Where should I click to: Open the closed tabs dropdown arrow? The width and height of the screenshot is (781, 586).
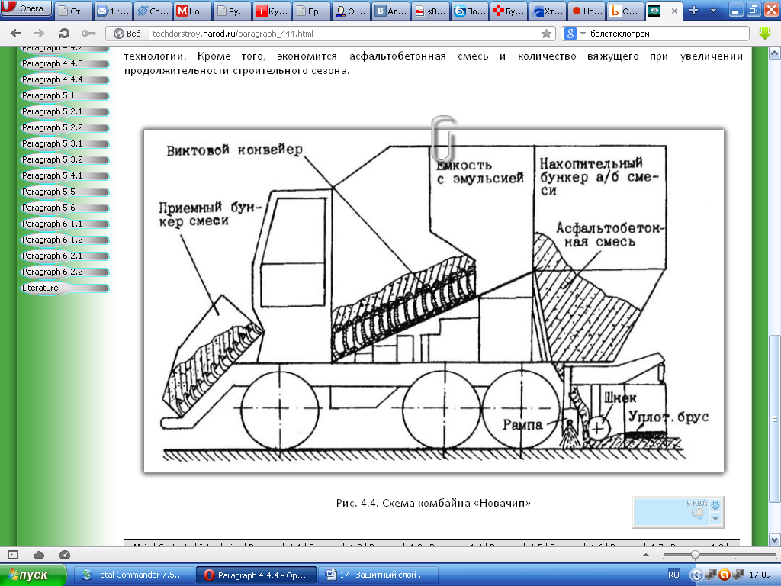point(713,11)
